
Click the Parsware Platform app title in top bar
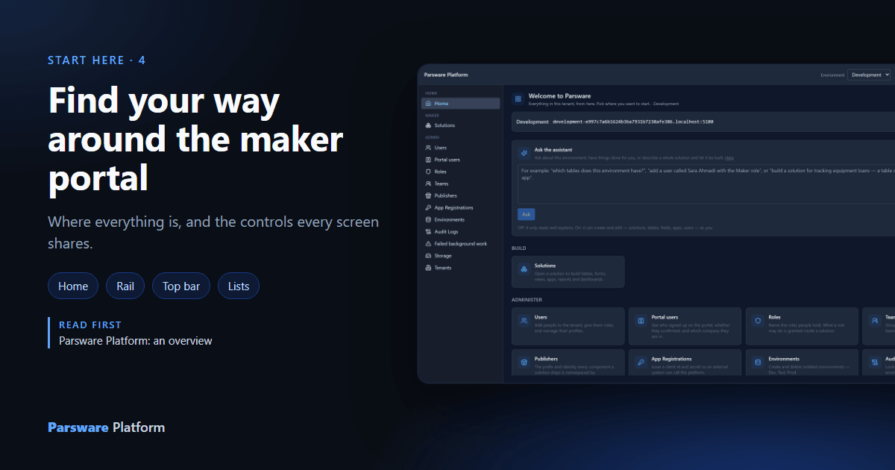446,75
